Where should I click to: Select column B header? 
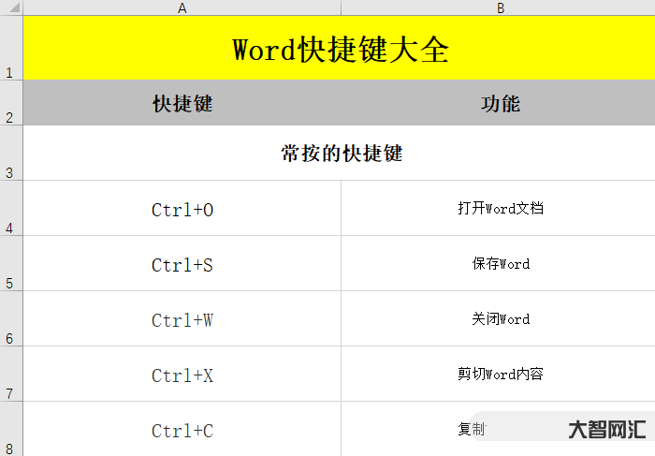click(500, 7)
